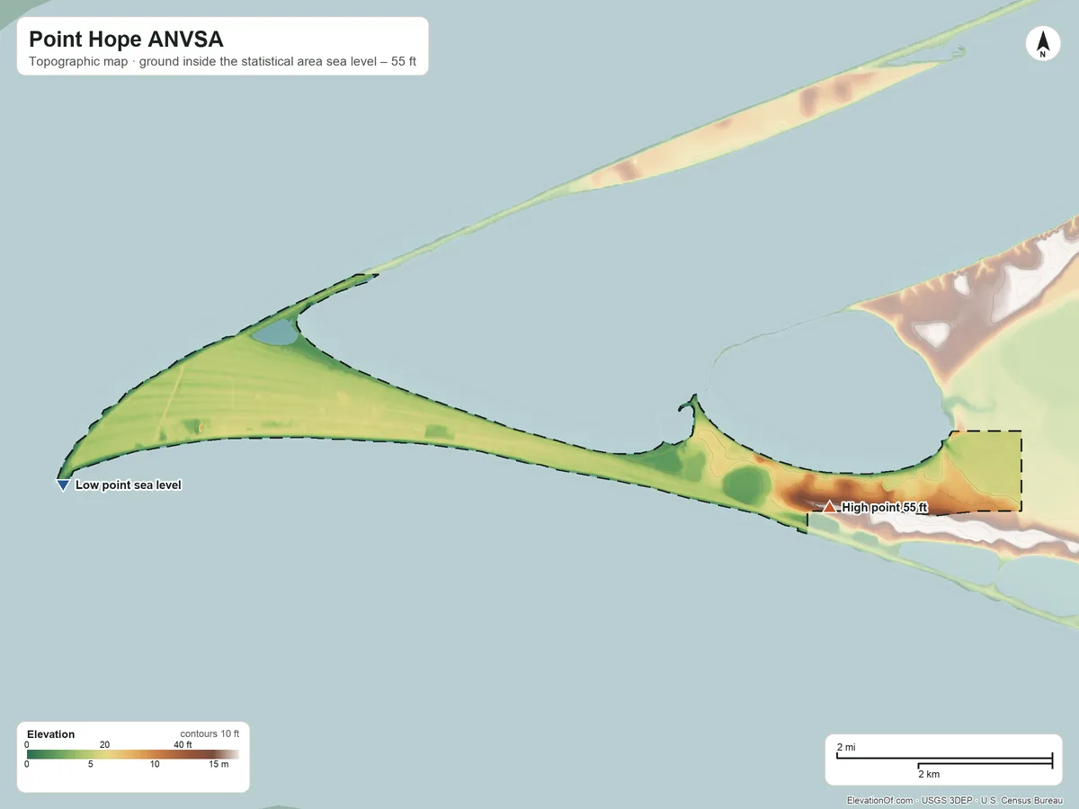Select the 'Point Hope ANVSA' title
The width and height of the screenshot is (1079, 809).
tap(126, 40)
